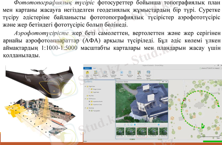Collapse the Flight Data group

[x=85, y=86]
